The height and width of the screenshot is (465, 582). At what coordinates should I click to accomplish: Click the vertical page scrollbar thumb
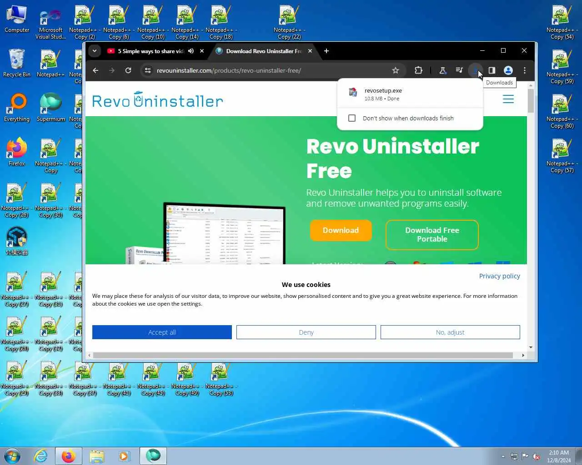(x=531, y=100)
